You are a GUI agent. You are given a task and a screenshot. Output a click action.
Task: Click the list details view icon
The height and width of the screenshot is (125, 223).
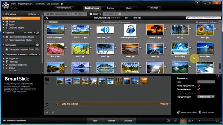pyautogui.click(x=189, y=120)
